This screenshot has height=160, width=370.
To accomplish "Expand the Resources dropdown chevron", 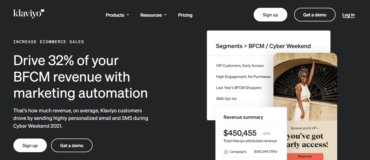I will (x=165, y=15).
